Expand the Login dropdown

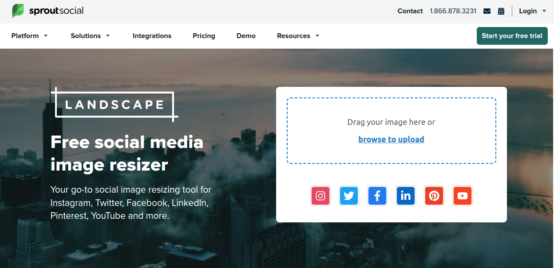(533, 11)
